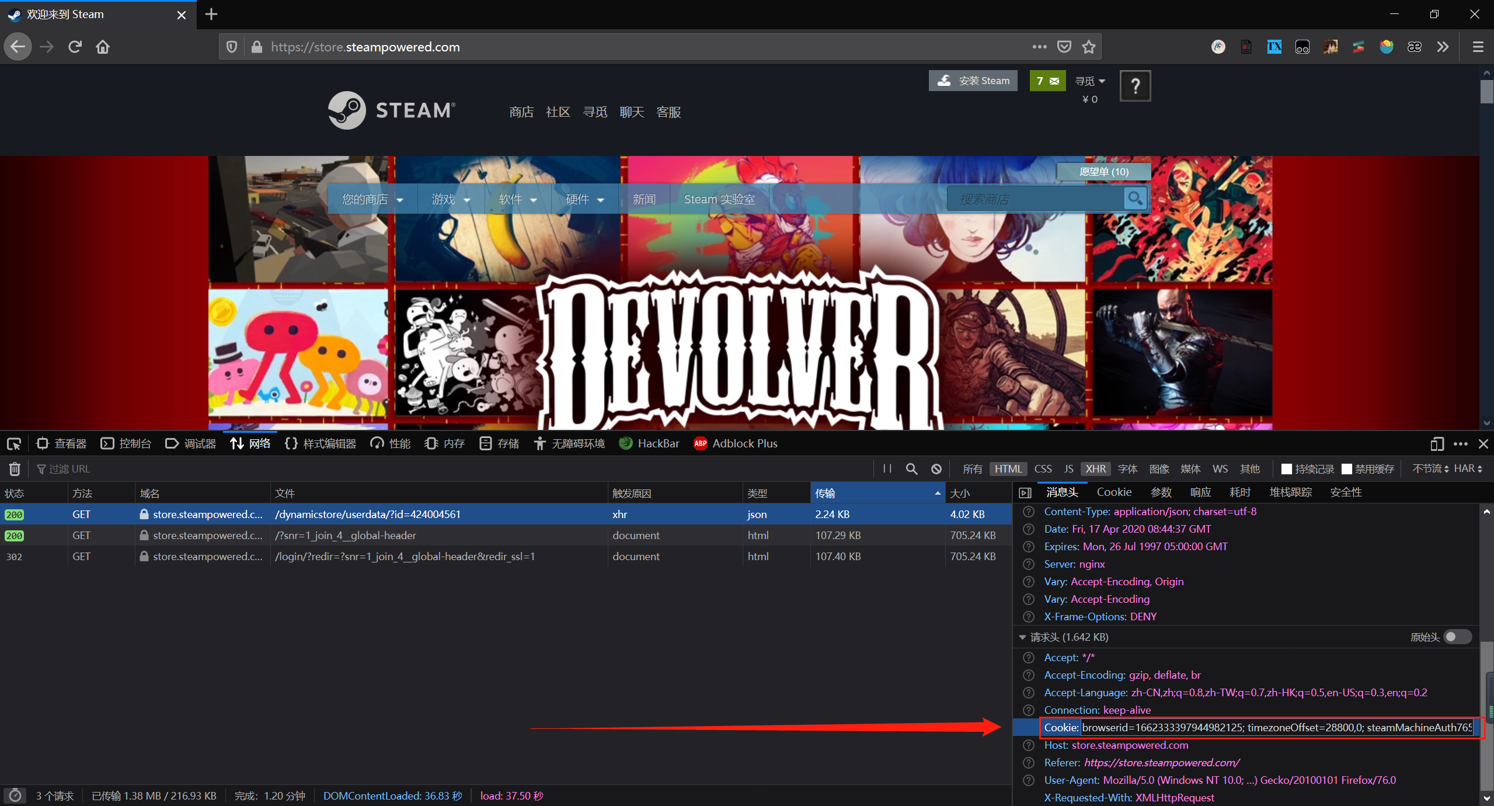Click the clear network log trash icon

15,468
